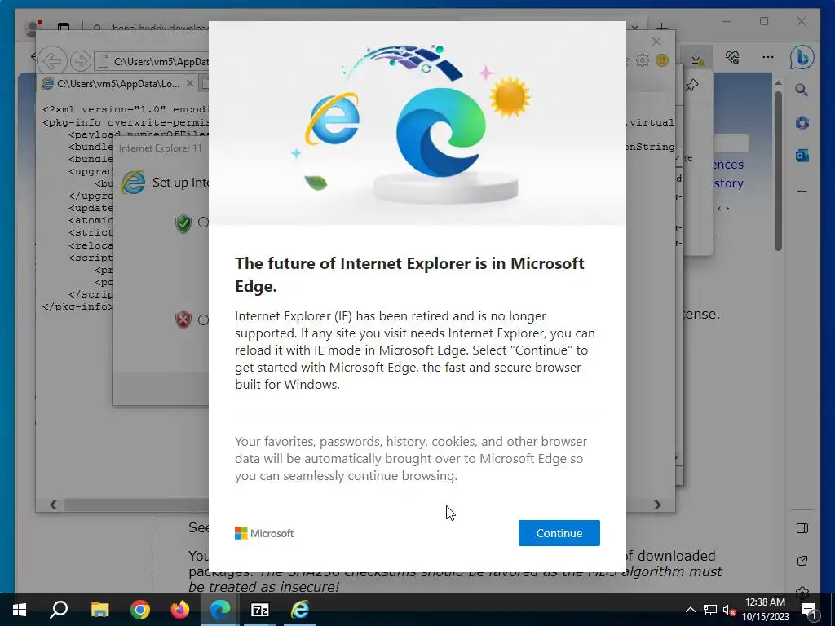Click the partially hidden 'story' link
Viewport: 835px width, 626px height.
click(x=728, y=183)
